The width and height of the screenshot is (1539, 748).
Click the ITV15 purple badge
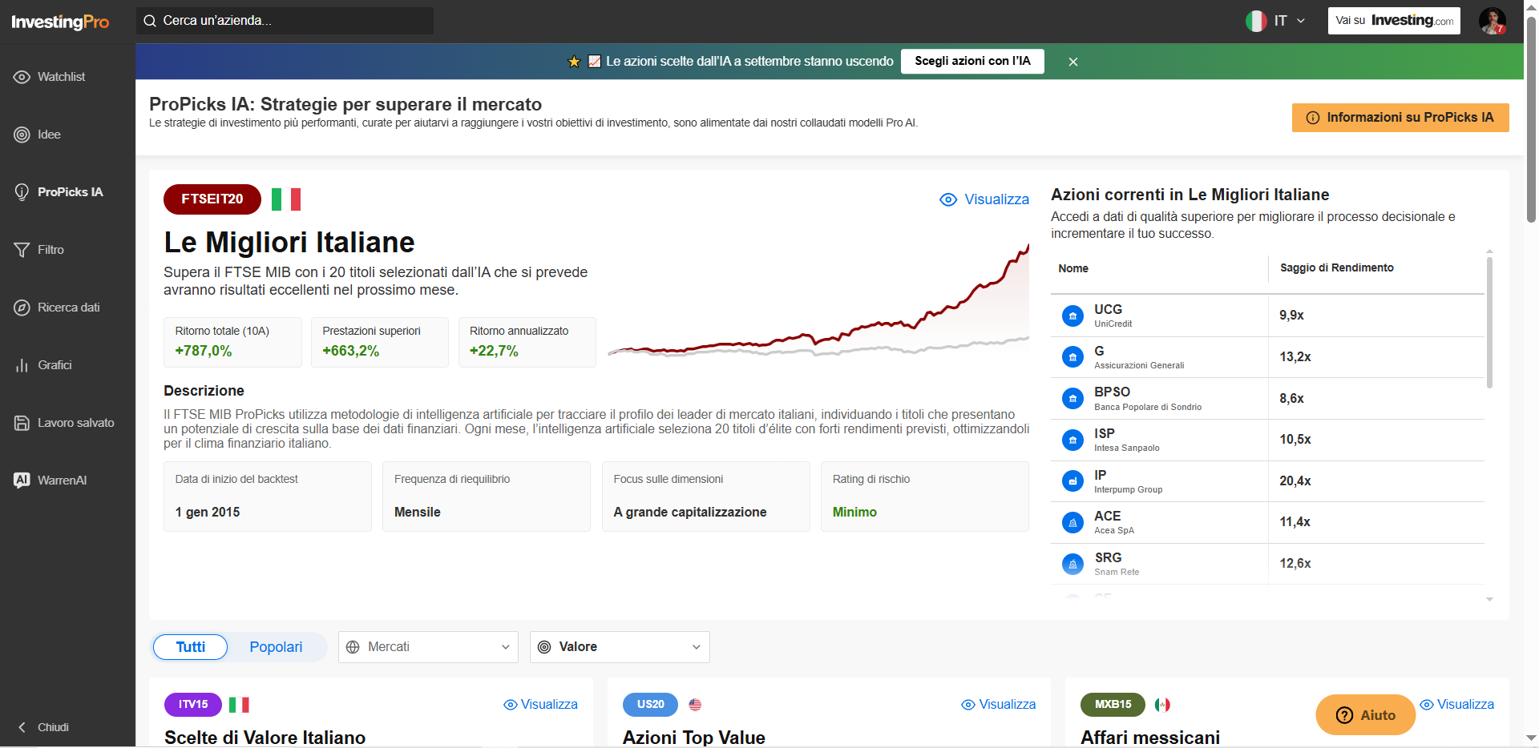(193, 705)
